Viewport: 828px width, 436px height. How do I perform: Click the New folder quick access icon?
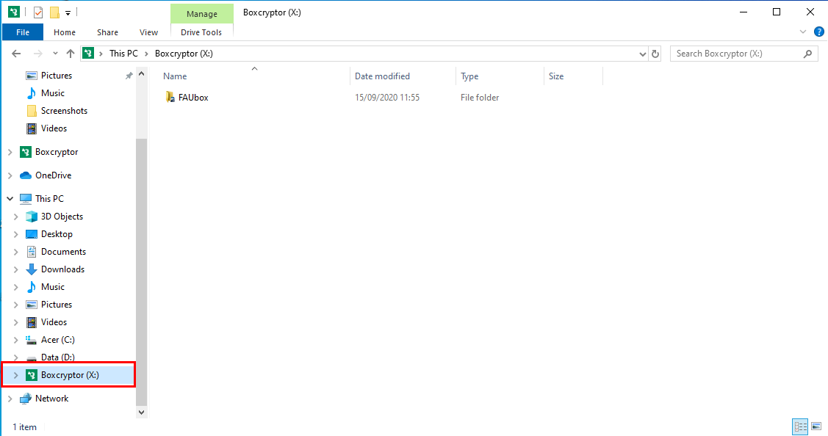(x=54, y=12)
